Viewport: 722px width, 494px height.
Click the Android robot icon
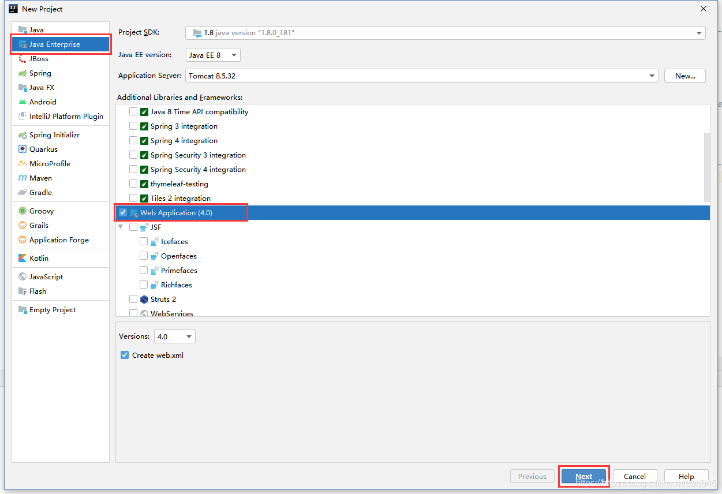coord(23,102)
